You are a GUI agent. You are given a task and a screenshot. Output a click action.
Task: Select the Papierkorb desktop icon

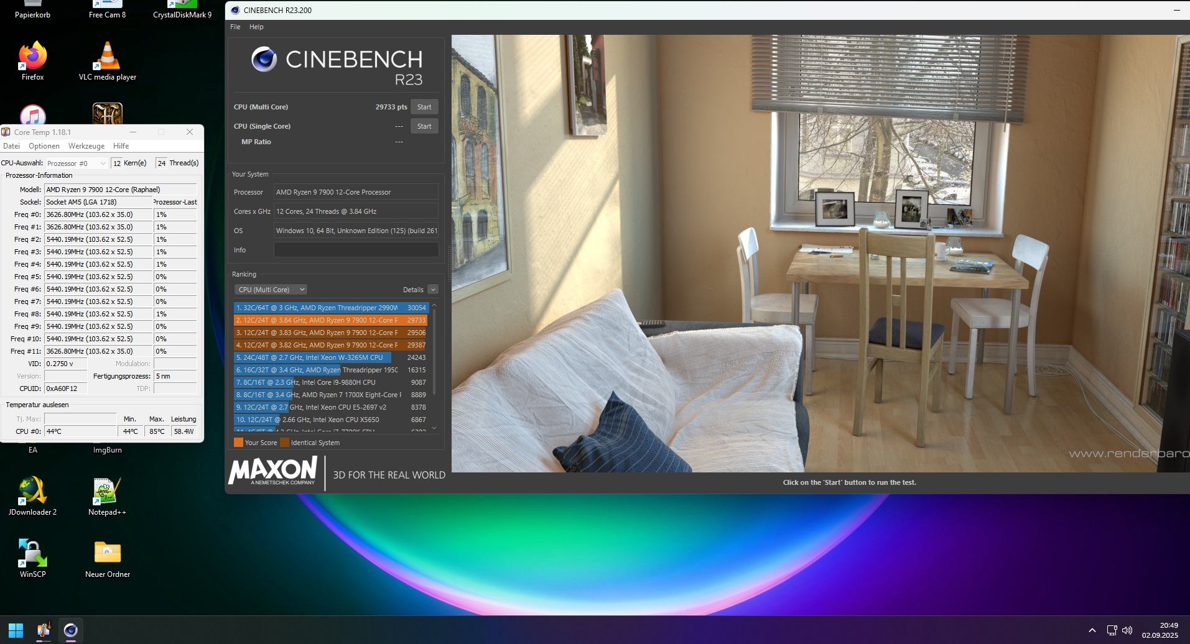[32, 10]
